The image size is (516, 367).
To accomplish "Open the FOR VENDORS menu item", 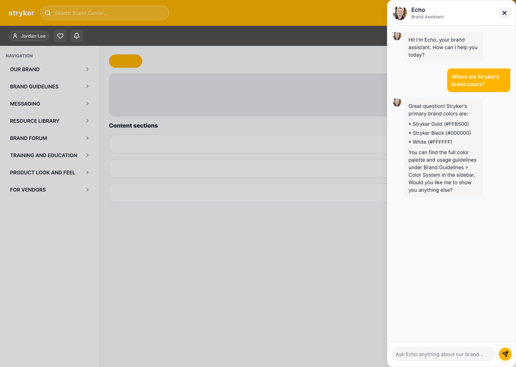I will pyautogui.click(x=50, y=190).
